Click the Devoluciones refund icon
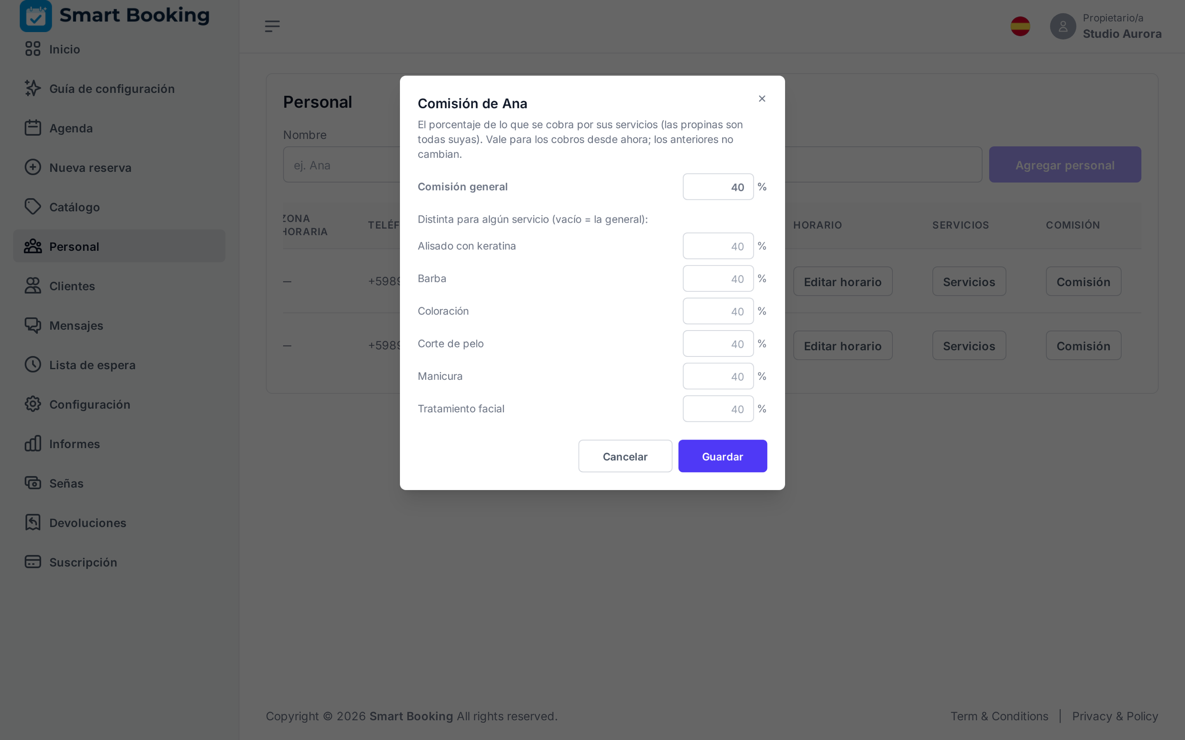Screen dimensions: 1185x740 click(33, 523)
